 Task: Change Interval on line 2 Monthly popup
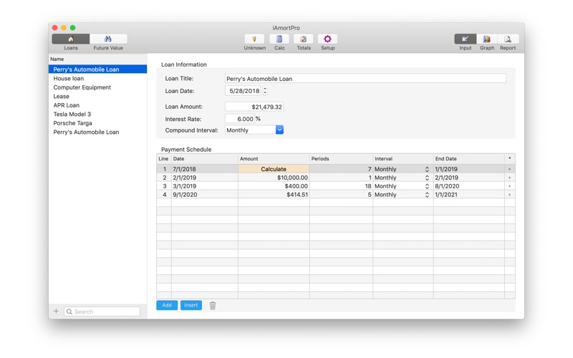(x=426, y=178)
